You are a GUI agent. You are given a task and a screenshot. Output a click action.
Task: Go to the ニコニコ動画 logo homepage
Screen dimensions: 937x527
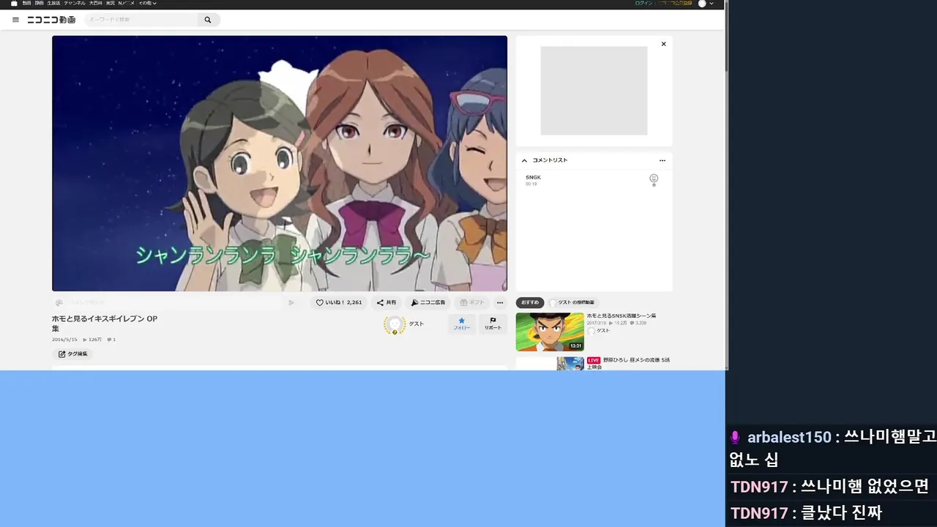pos(51,20)
